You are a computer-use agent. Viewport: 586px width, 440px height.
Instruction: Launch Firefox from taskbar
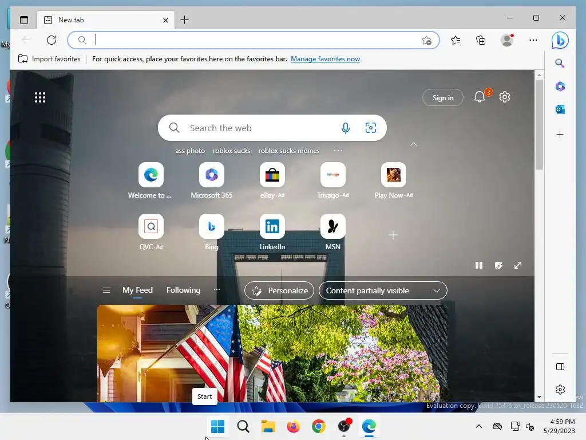point(294,426)
